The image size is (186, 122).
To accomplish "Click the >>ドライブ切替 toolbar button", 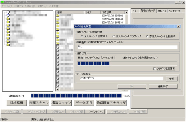I will 11,111.
